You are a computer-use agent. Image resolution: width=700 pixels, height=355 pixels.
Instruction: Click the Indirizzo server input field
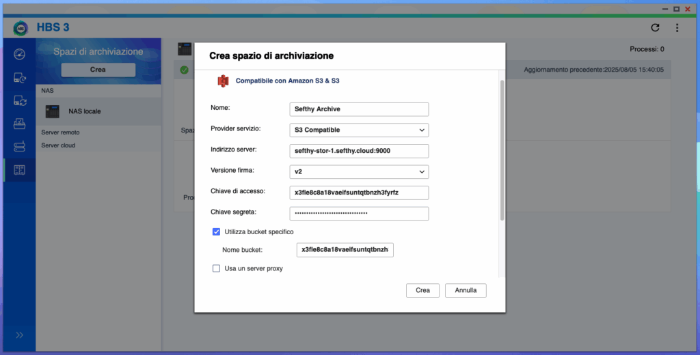point(359,151)
